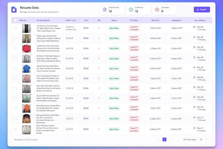Select the Wrangler Western Shirt row checkbox
Image resolution: width=223 pixels, height=149 pixels.
pyautogui.click(x=15, y=119)
